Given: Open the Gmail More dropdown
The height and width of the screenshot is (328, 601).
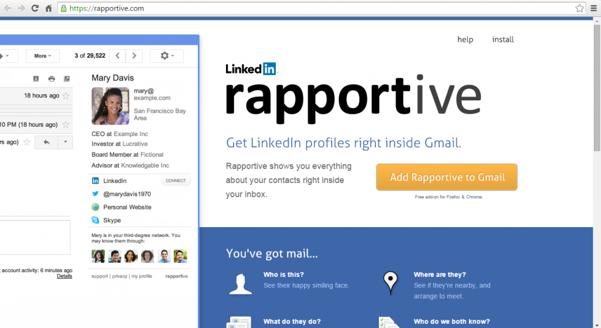Looking at the screenshot, I should 42,56.
